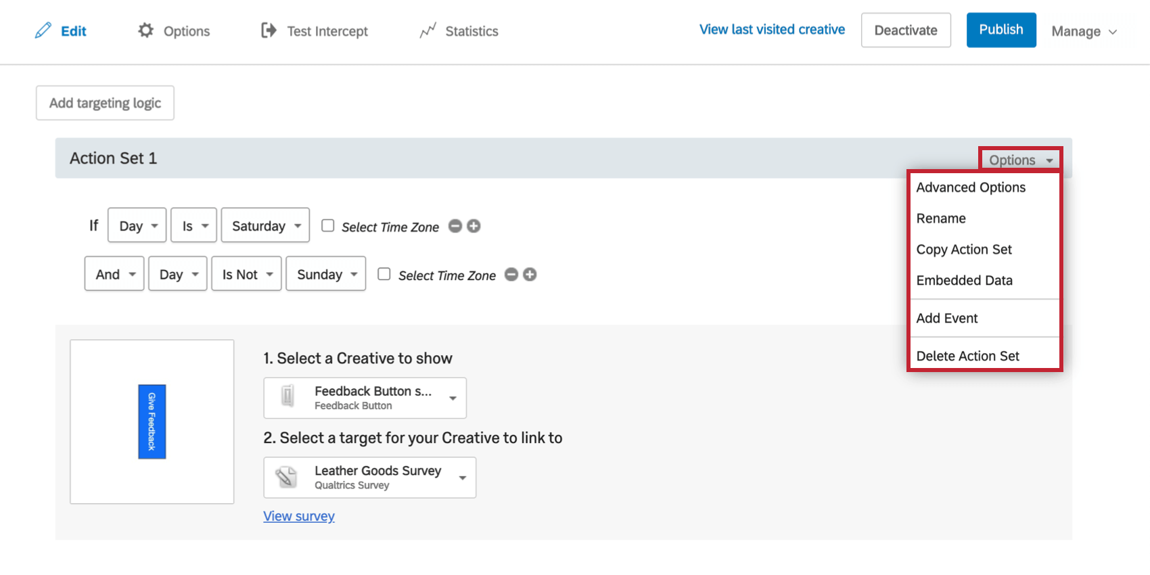The width and height of the screenshot is (1150, 575).
Task: Open the View survey link
Action: [x=298, y=516]
